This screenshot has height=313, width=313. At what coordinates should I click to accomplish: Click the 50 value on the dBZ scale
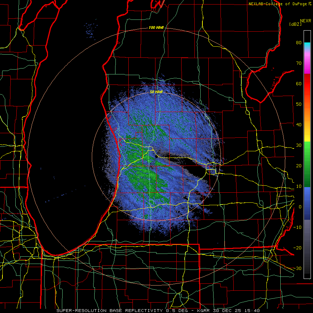point(299,104)
